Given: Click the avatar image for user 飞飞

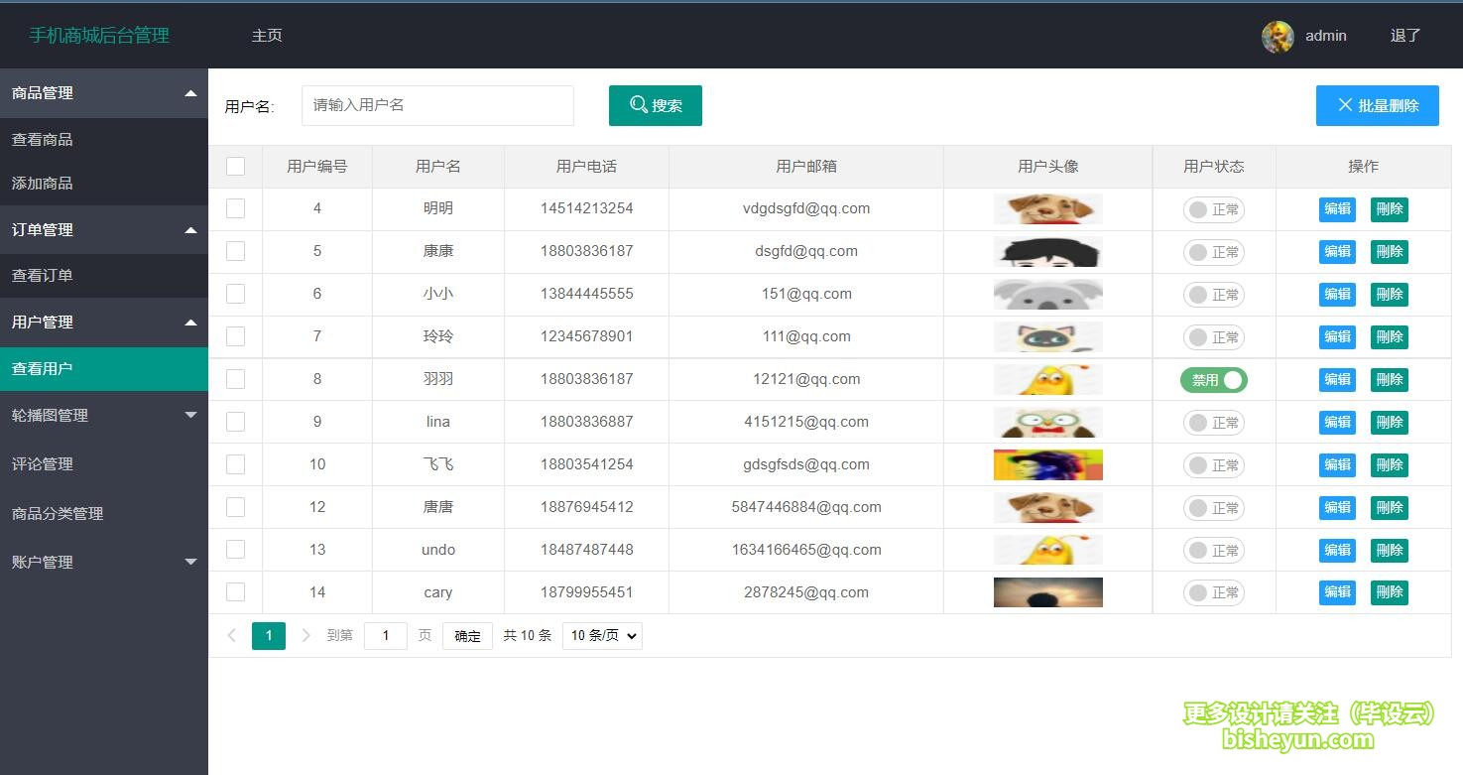Looking at the screenshot, I should [x=1047, y=464].
